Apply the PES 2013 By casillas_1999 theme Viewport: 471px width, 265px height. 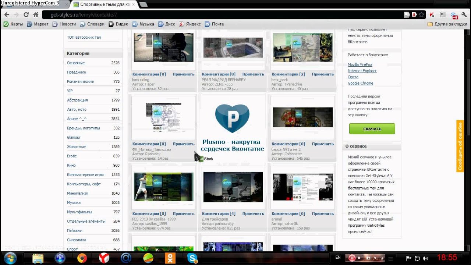click(184, 214)
